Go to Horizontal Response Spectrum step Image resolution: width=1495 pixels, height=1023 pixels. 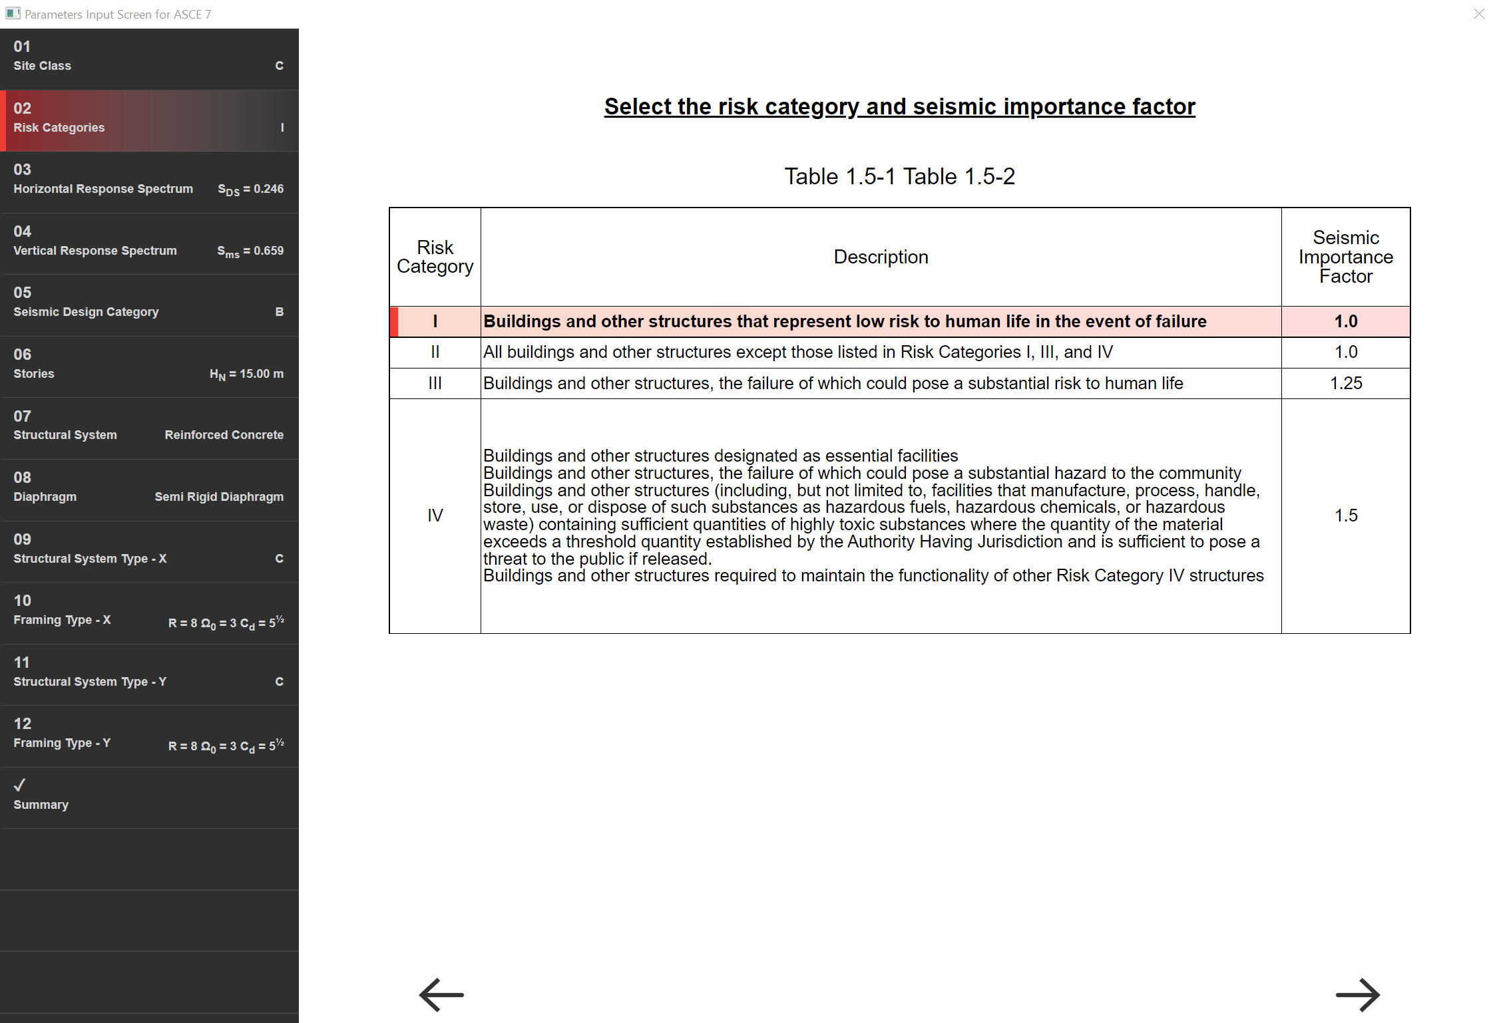[x=149, y=181]
